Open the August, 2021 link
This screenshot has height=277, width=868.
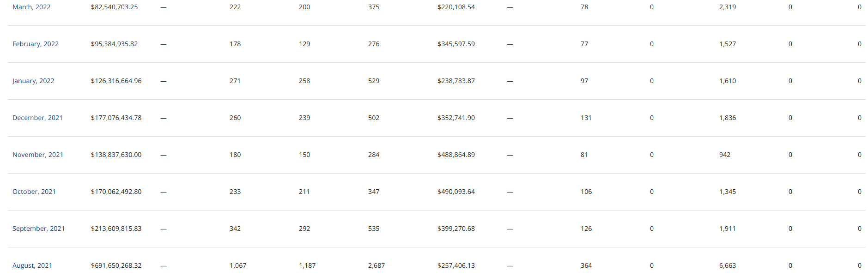point(32,265)
